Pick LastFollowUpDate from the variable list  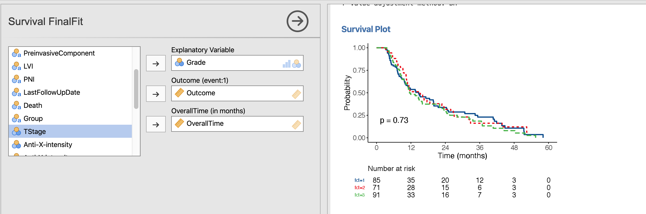[52, 92]
